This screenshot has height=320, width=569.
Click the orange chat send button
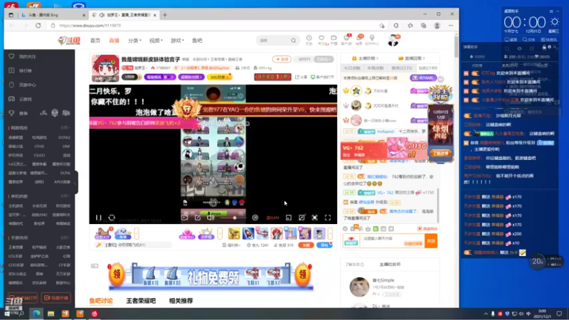pos(431,241)
